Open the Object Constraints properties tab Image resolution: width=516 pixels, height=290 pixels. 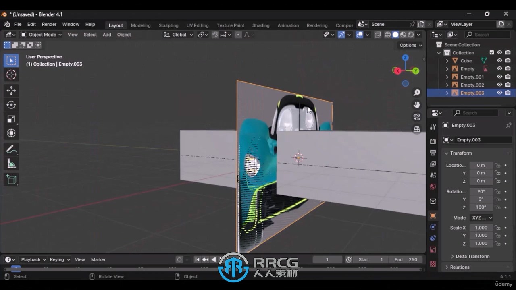(x=433, y=238)
